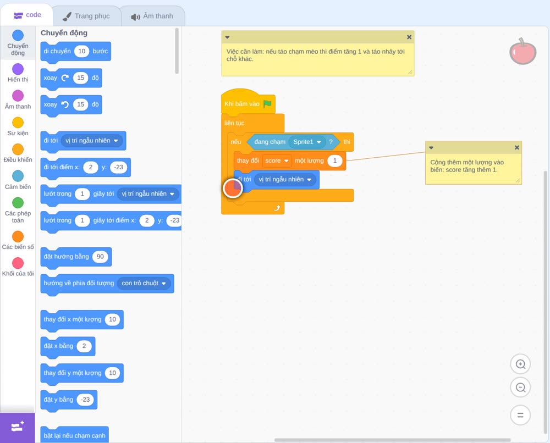
Task: Select the Khối của tôi category circle
Action: pos(18,263)
